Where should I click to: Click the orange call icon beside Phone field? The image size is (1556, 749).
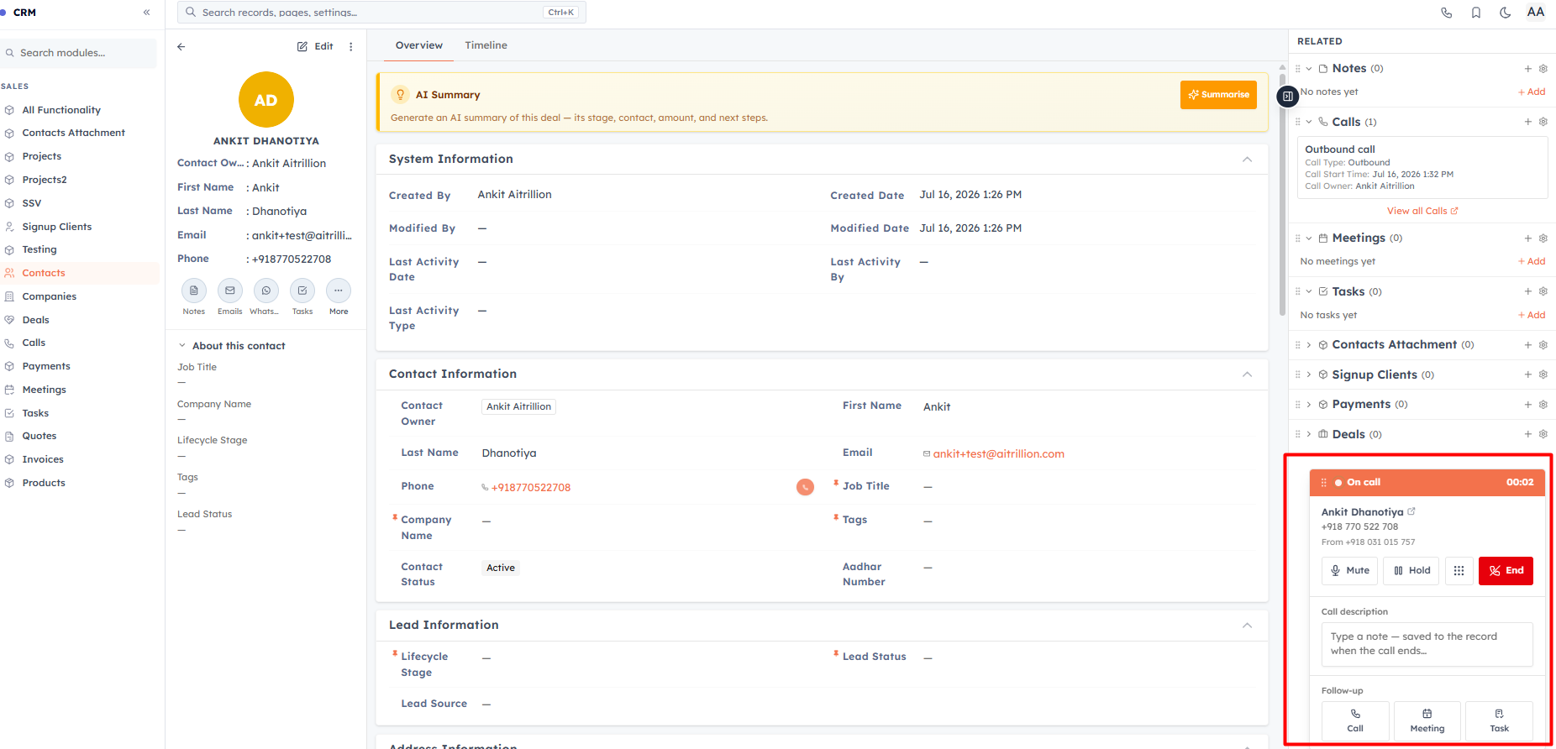pyautogui.click(x=805, y=487)
